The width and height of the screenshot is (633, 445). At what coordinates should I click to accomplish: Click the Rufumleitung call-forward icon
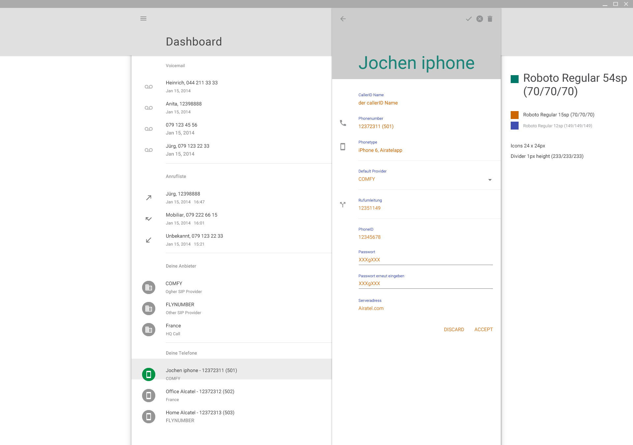tap(343, 204)
